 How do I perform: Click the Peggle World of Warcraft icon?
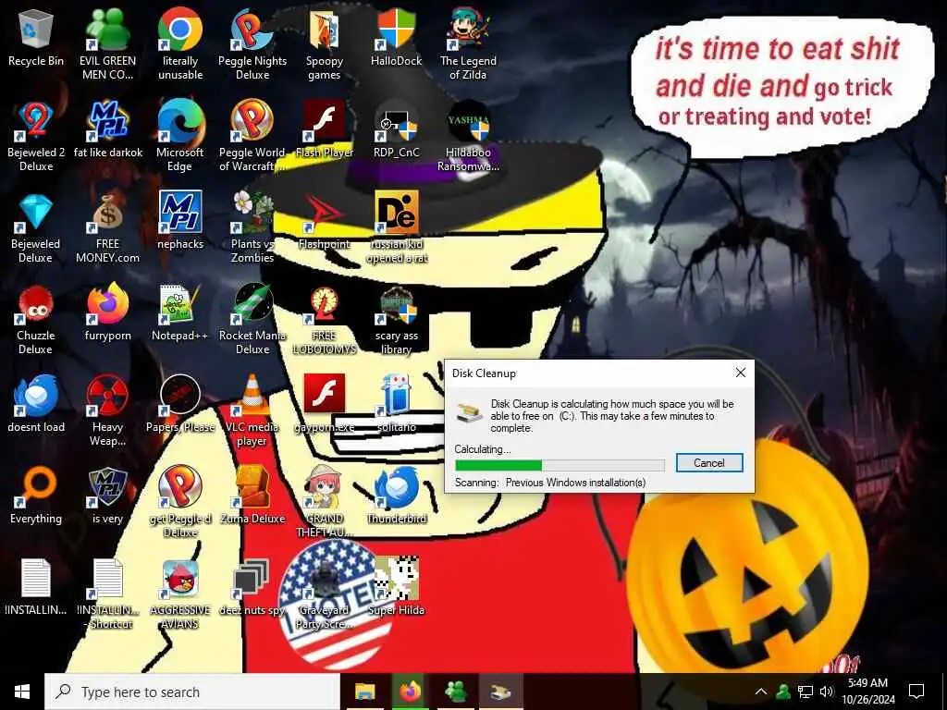coord(252,121)
